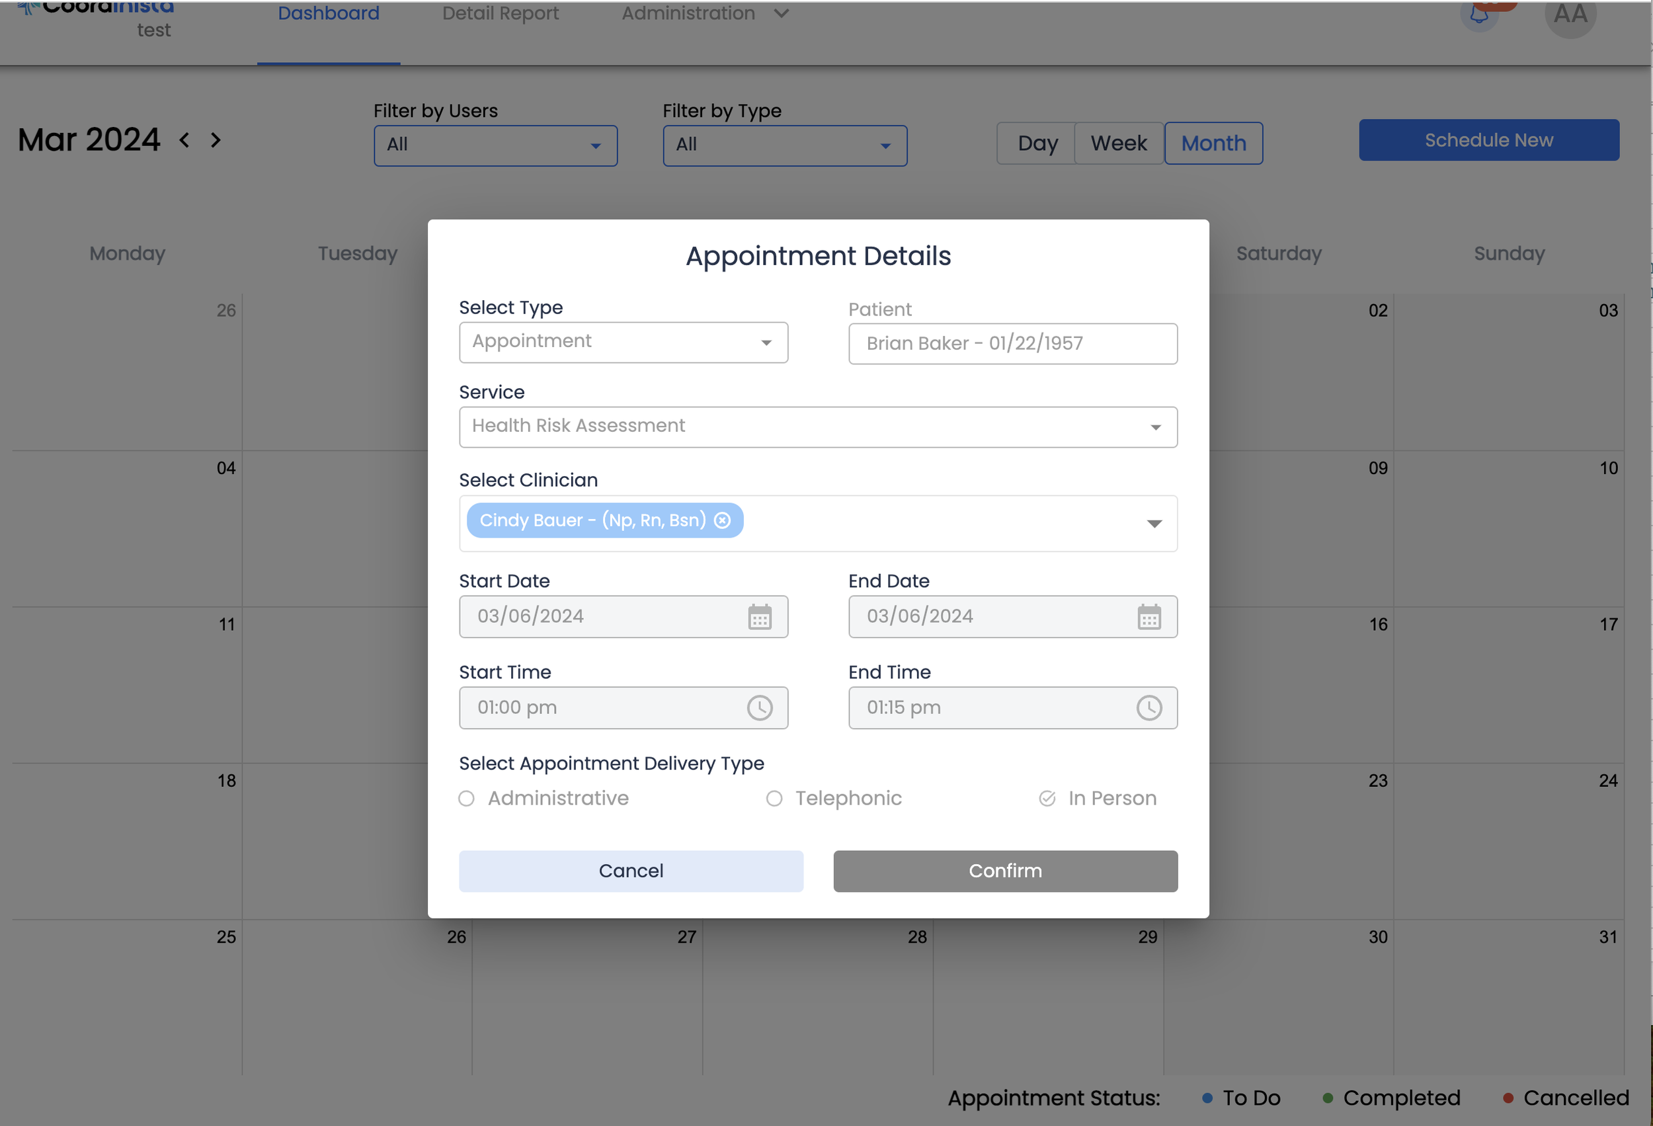Image resolution: width=1653 pixels, height=1126 pixels.
Task: Select the In Person delivery type
Action: 1047,799
